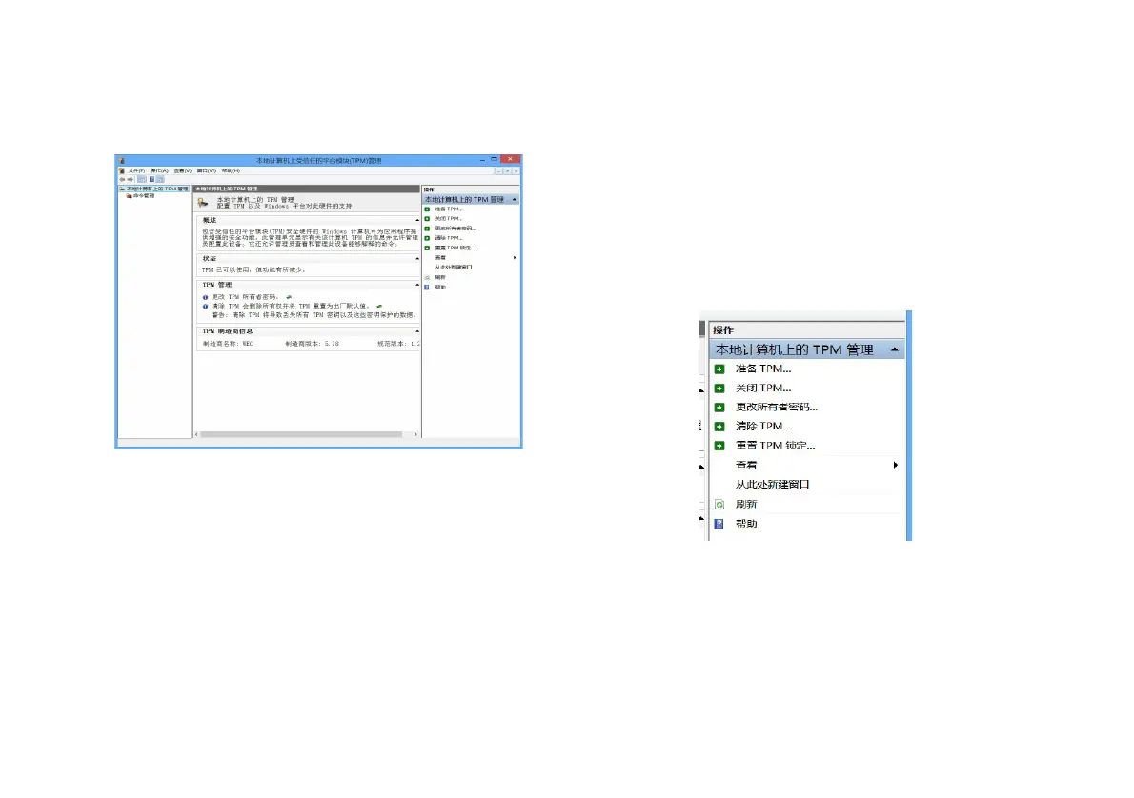Expand the 查看 submenu arrow in enlarged panel
The width and height of the screenshot is (1134, 798).
coord(895,466)
